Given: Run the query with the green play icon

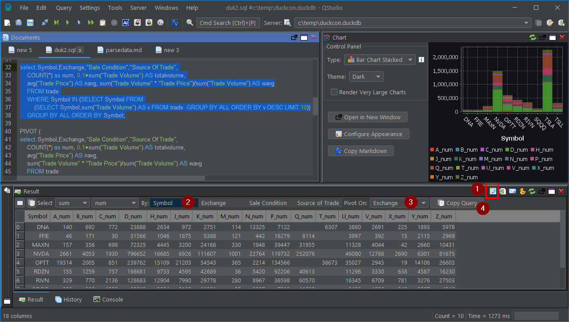Looking at the screenshot, I should tap(68, 23).
